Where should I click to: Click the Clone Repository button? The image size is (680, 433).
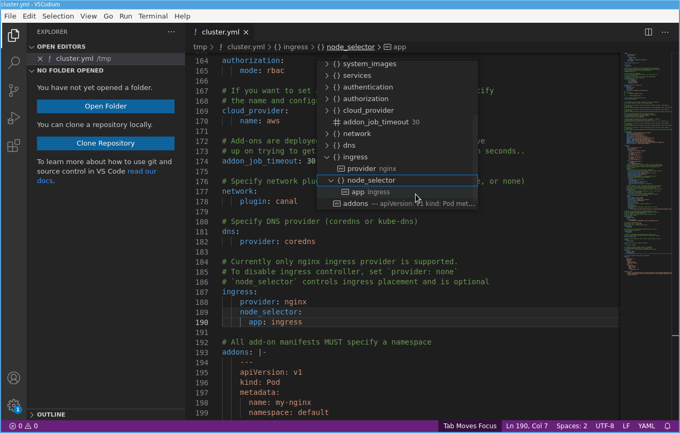click(x=106, y=143)
